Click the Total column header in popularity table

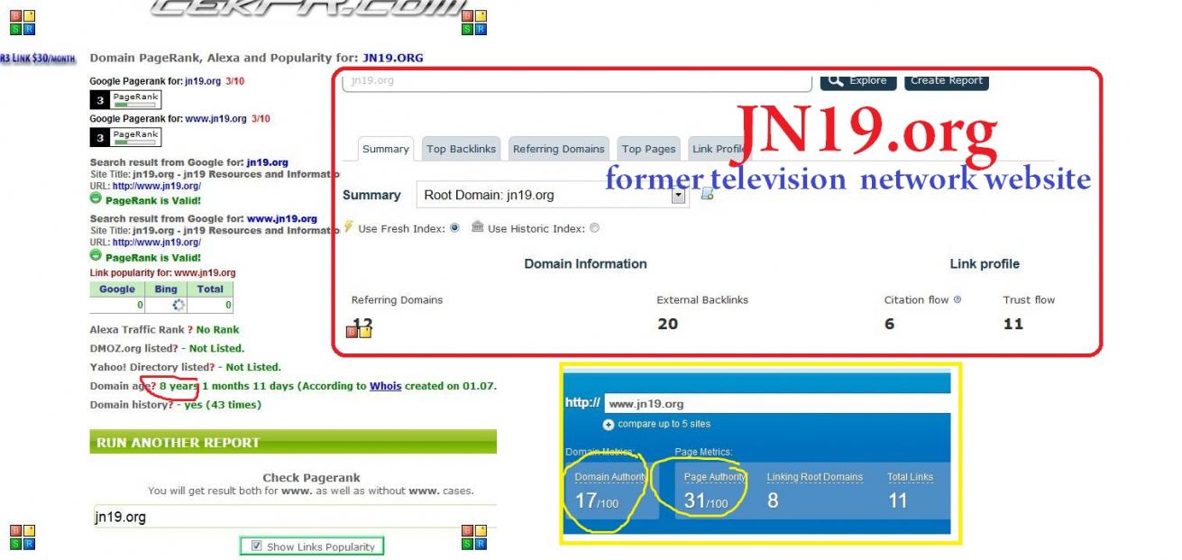tap(210, 289)
